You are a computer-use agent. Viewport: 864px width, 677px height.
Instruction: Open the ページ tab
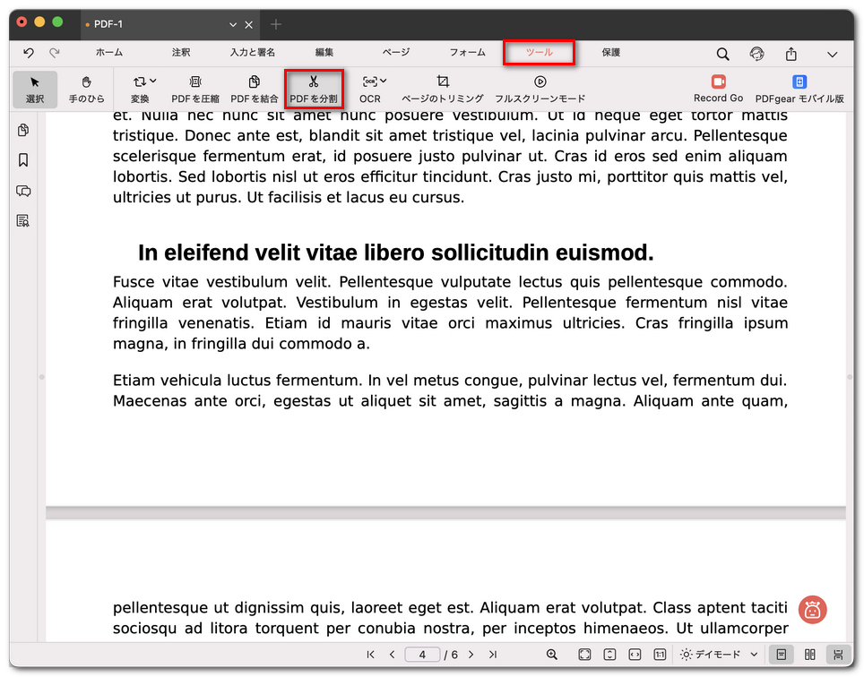click(x=396, y=52)
